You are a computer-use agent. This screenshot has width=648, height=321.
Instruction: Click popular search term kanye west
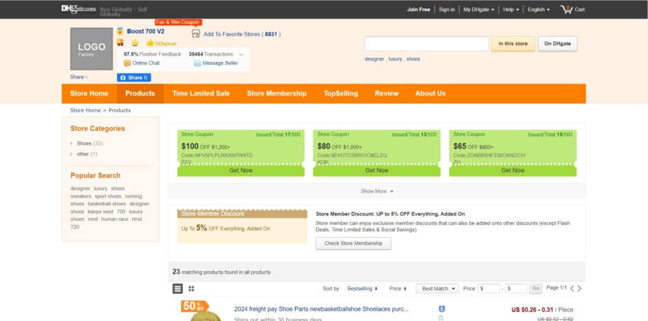101,212
